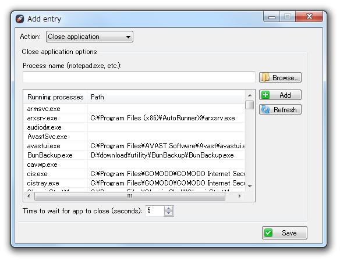Open the Action dropdown menu
Screen dimensions: 340x261
tap(89, 37)
